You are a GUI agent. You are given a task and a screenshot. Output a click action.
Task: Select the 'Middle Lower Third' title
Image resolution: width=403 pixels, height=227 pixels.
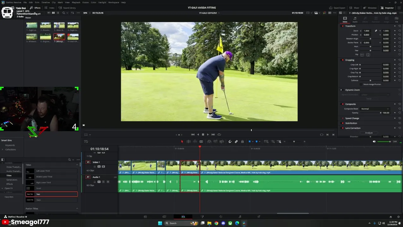point(51,177)
